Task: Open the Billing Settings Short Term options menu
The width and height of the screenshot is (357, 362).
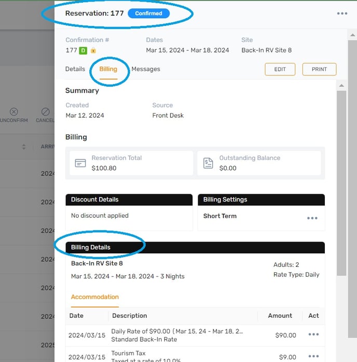Action: pyautogui.click(x=312, y=218)
